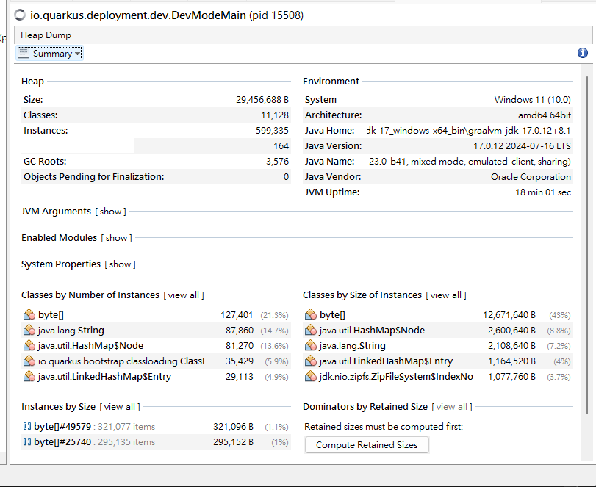The height and width of the screenshot is (487, 596).
Task: View all Classes by Number of Instances
Action: tap(184, 295)
